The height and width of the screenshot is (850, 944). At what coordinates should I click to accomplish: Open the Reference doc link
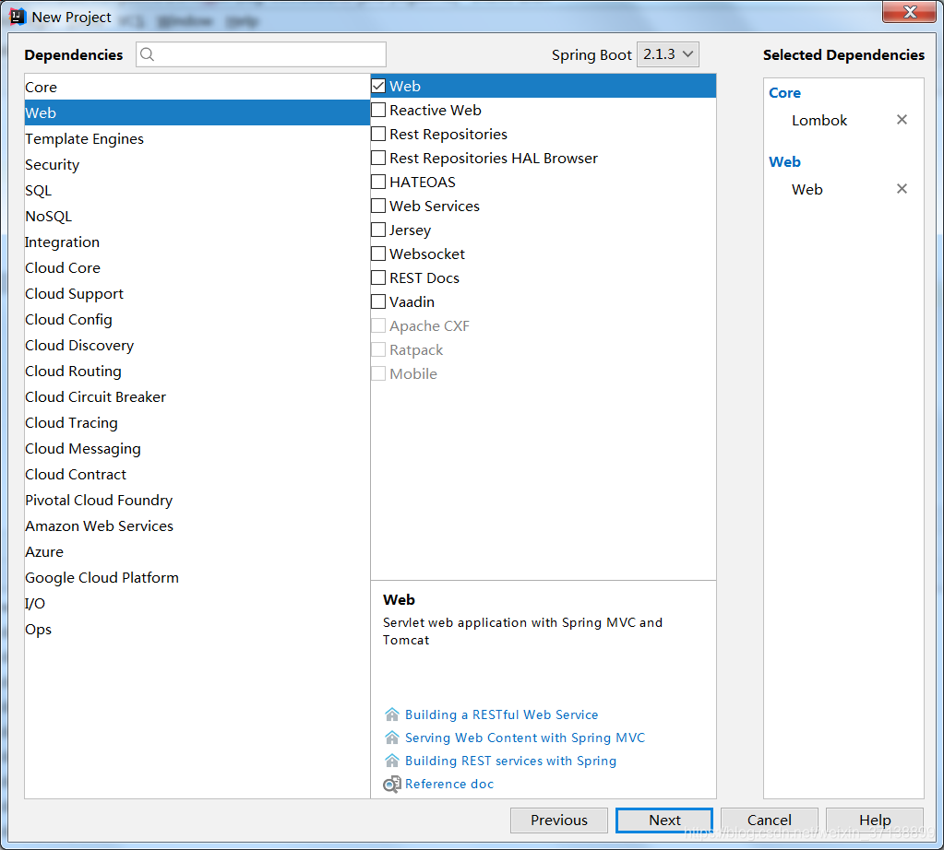(449, 784)
